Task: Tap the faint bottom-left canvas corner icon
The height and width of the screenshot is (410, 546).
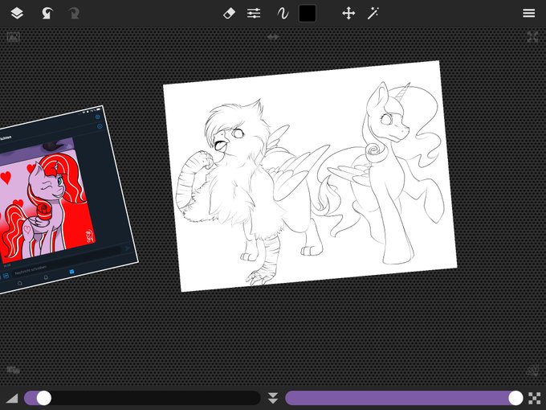Action: (13, 371)
